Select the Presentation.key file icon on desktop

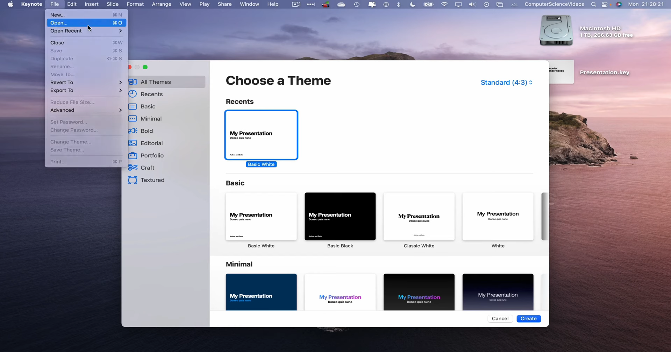point(561,72)
